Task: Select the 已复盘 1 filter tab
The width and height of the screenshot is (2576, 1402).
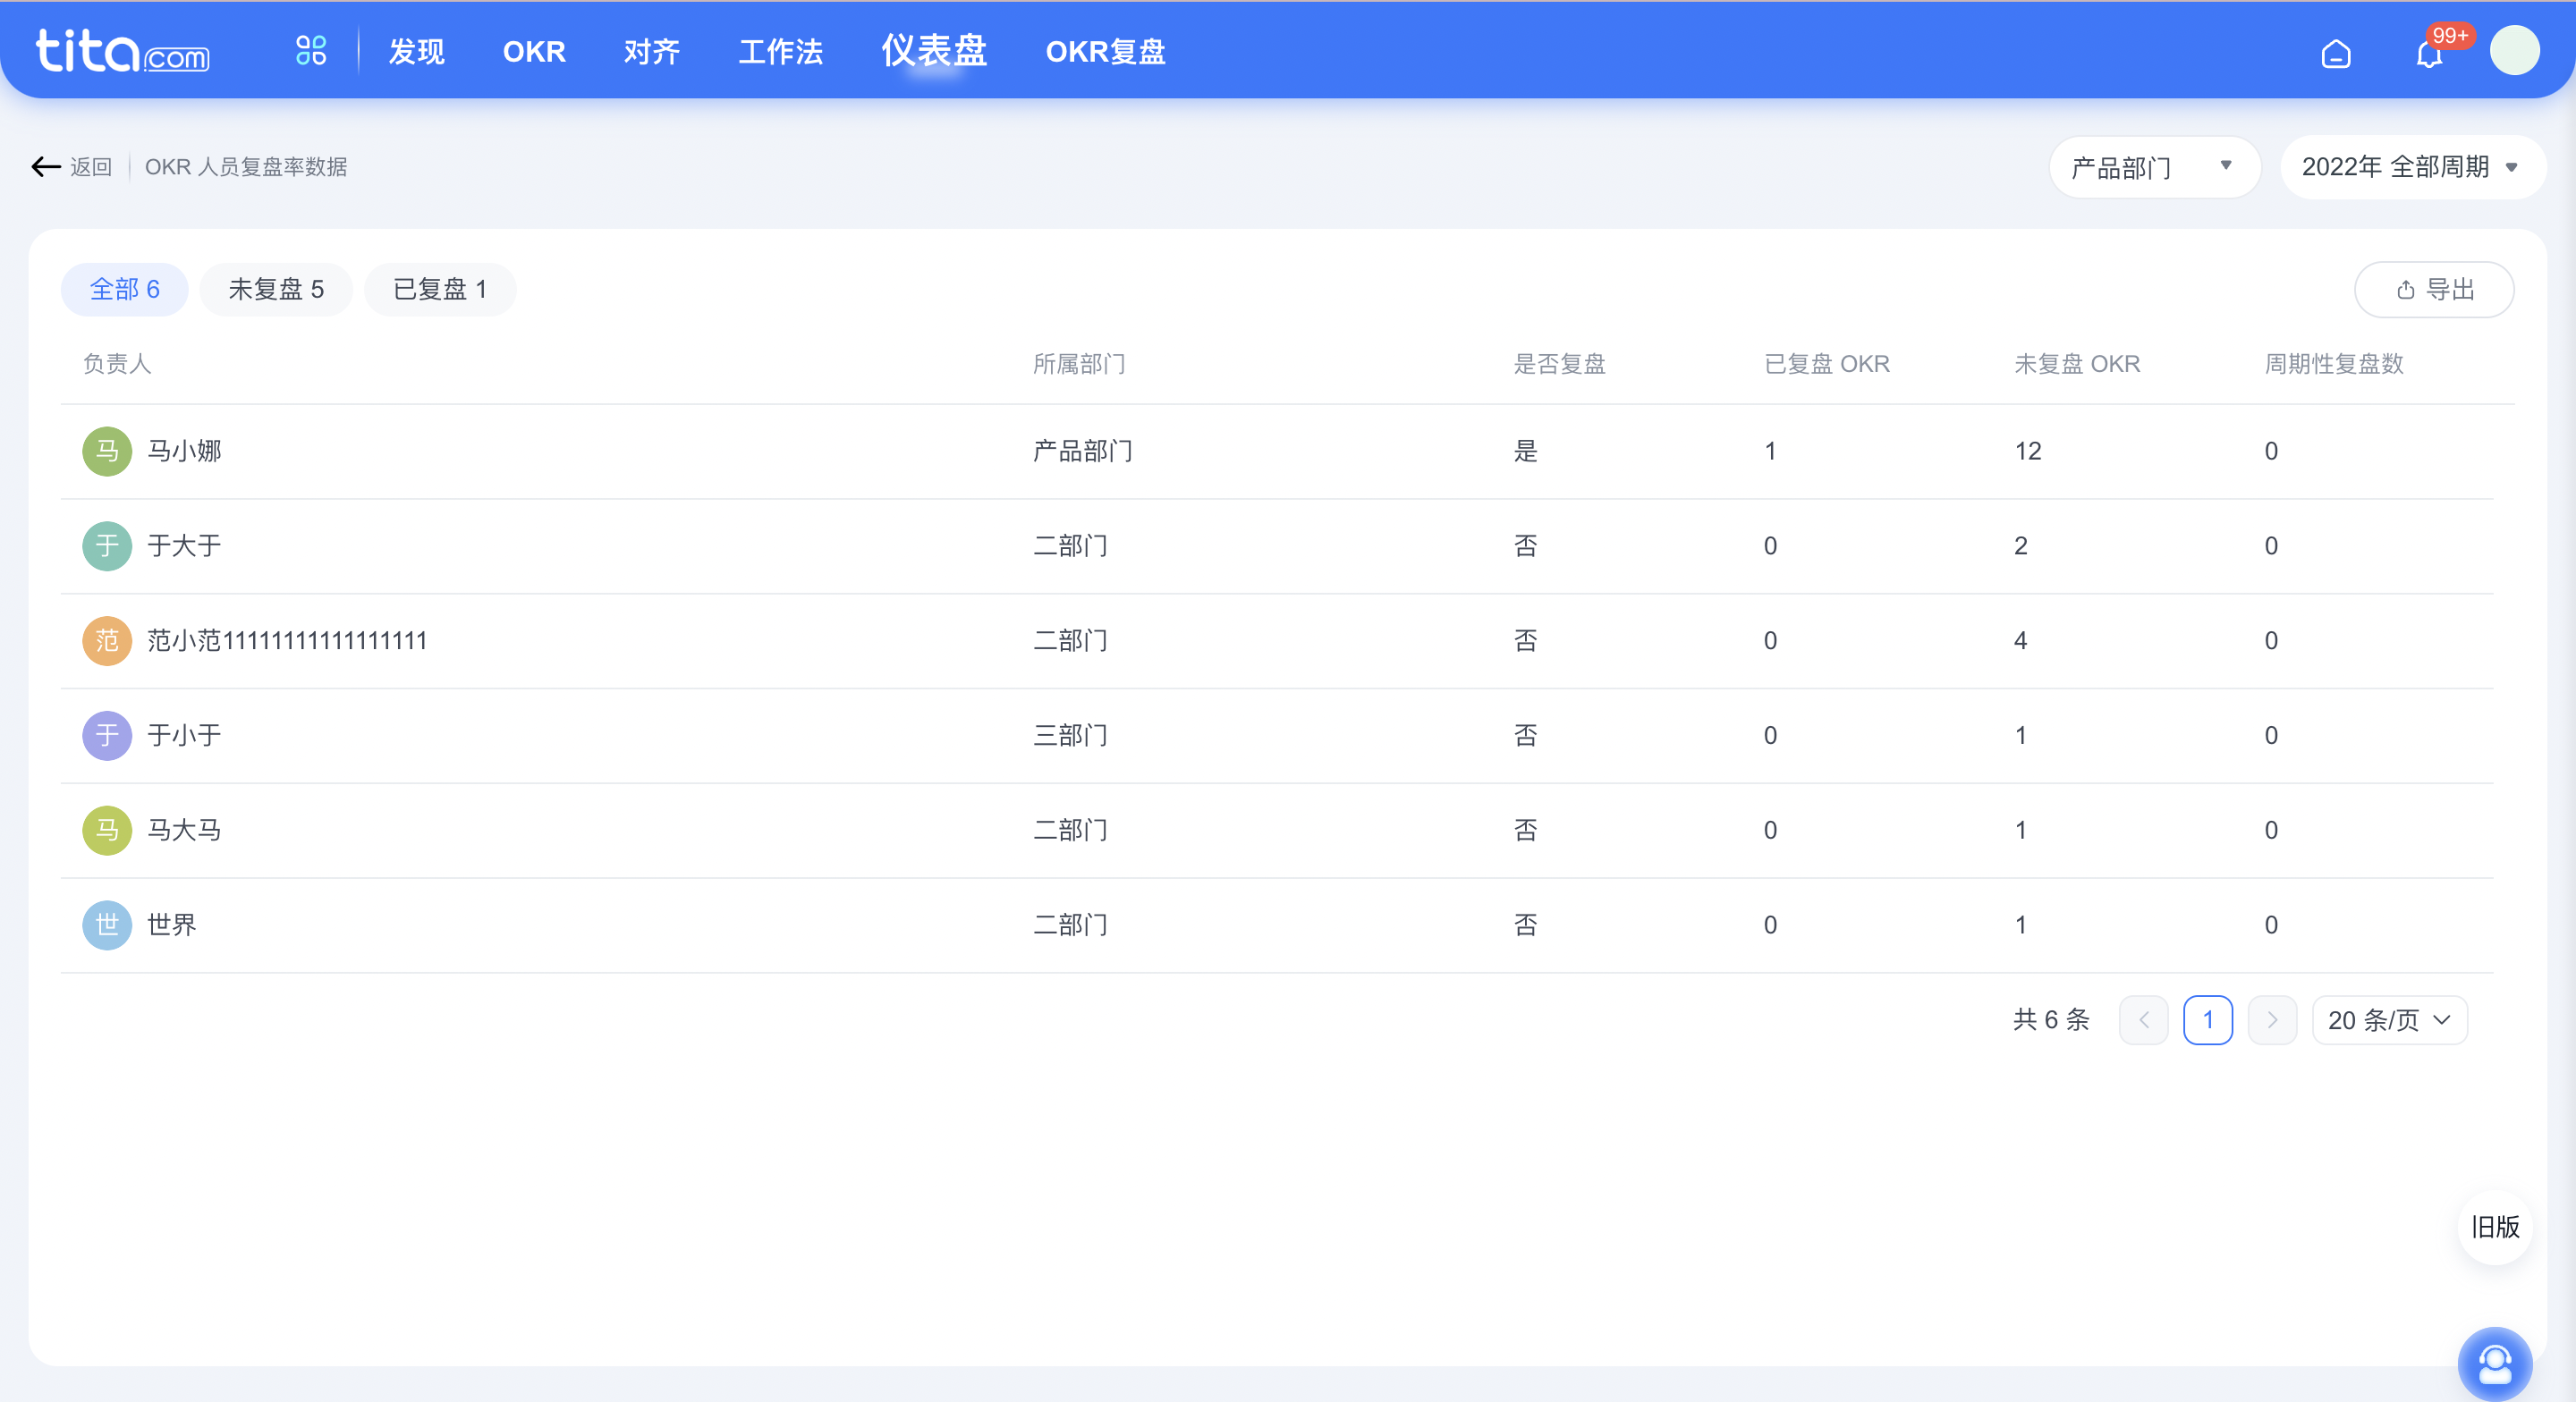Action: (440, 290)
